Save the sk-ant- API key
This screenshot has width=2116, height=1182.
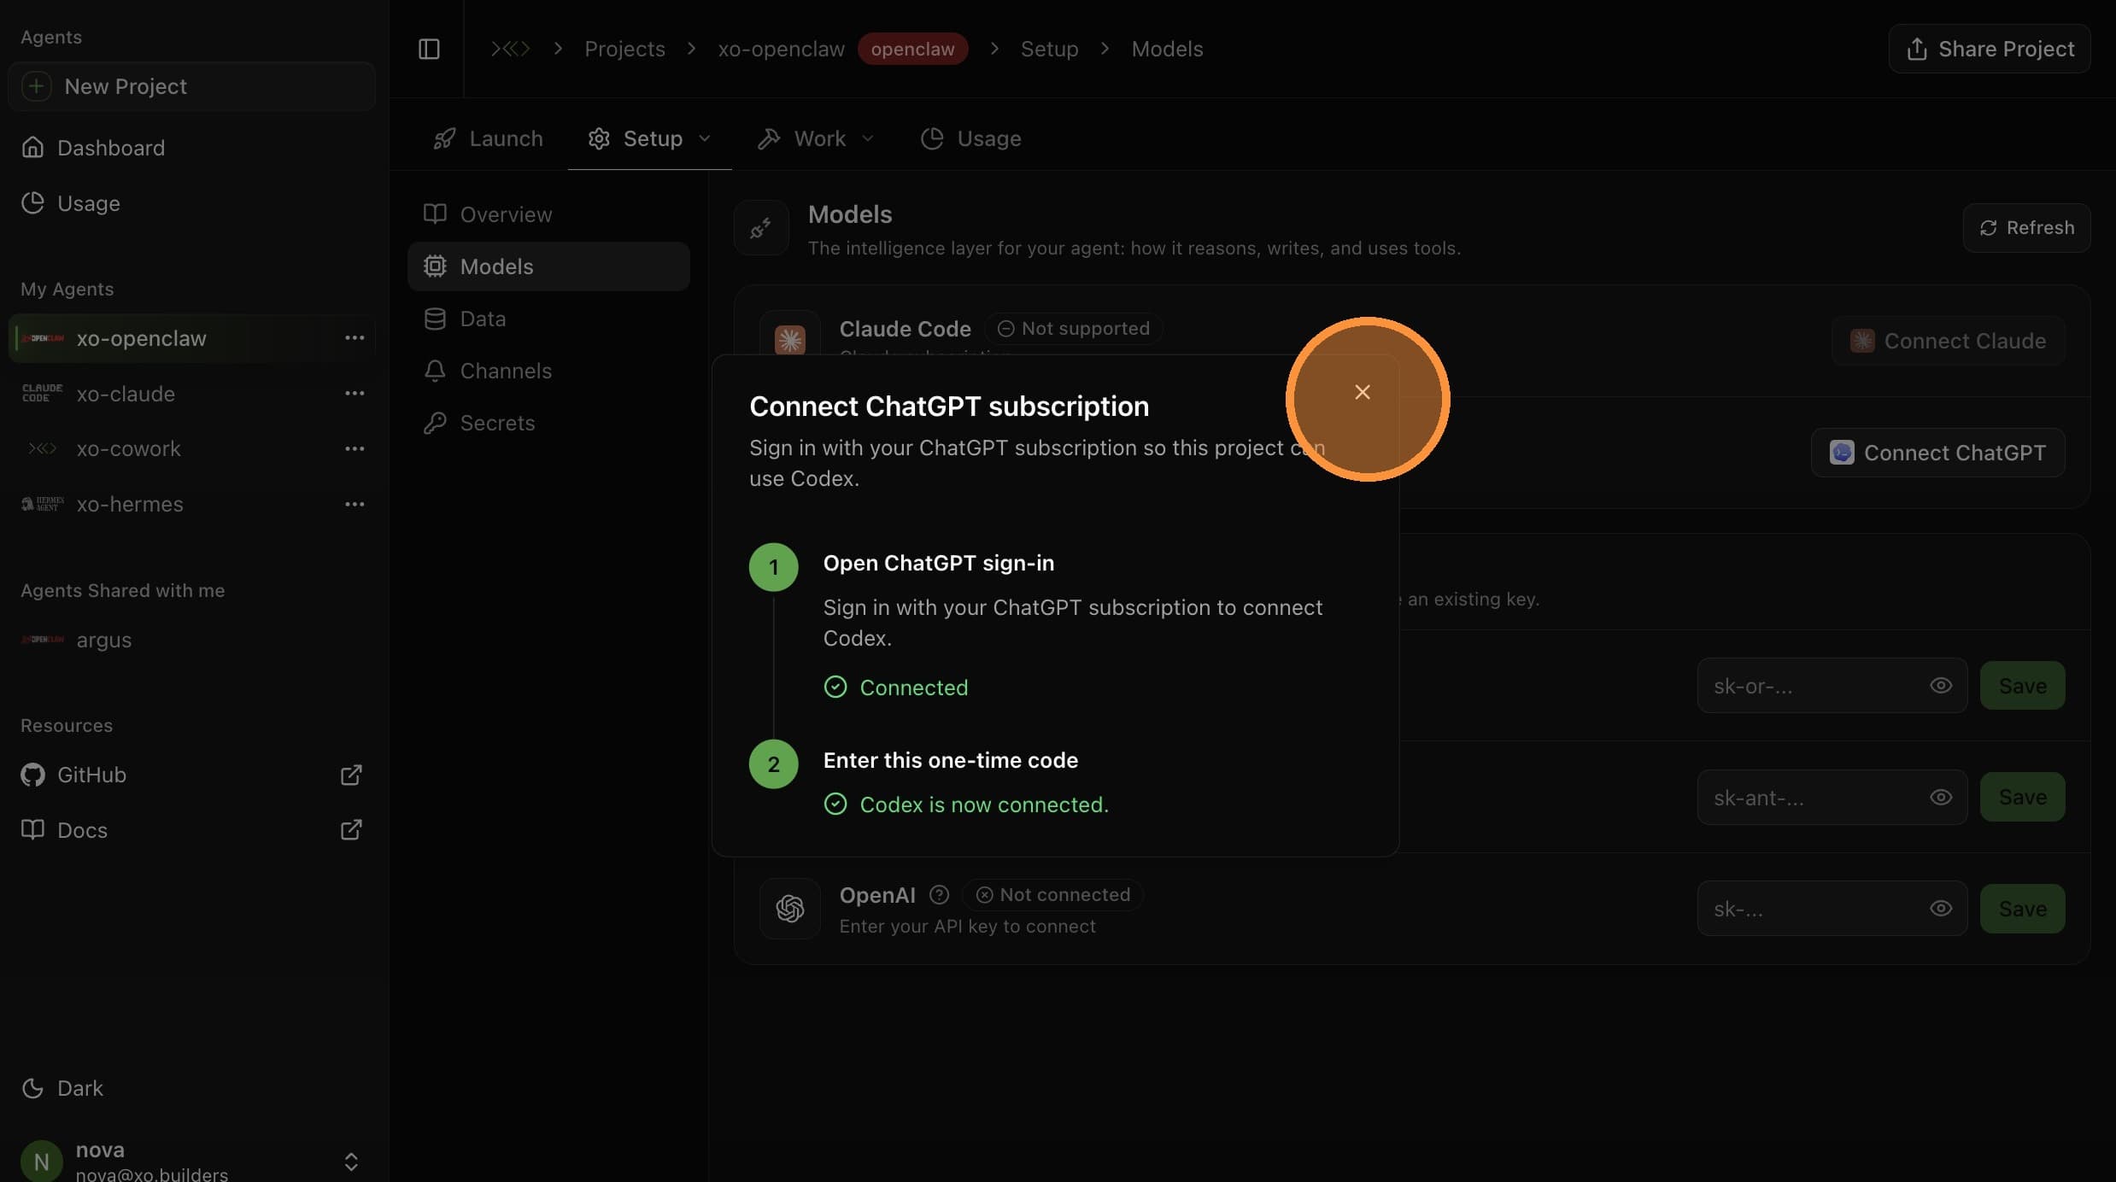[x=2022, y=798]
